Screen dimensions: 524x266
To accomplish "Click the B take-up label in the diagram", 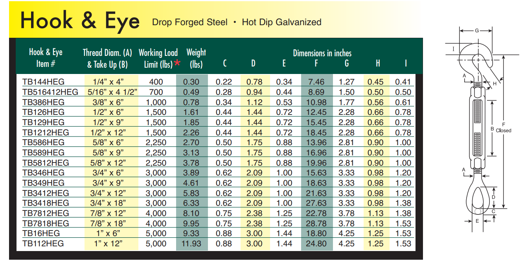I will click(492, 129).
